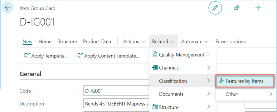
Task: Switch to the Structure tab
Action: [67, 42]
